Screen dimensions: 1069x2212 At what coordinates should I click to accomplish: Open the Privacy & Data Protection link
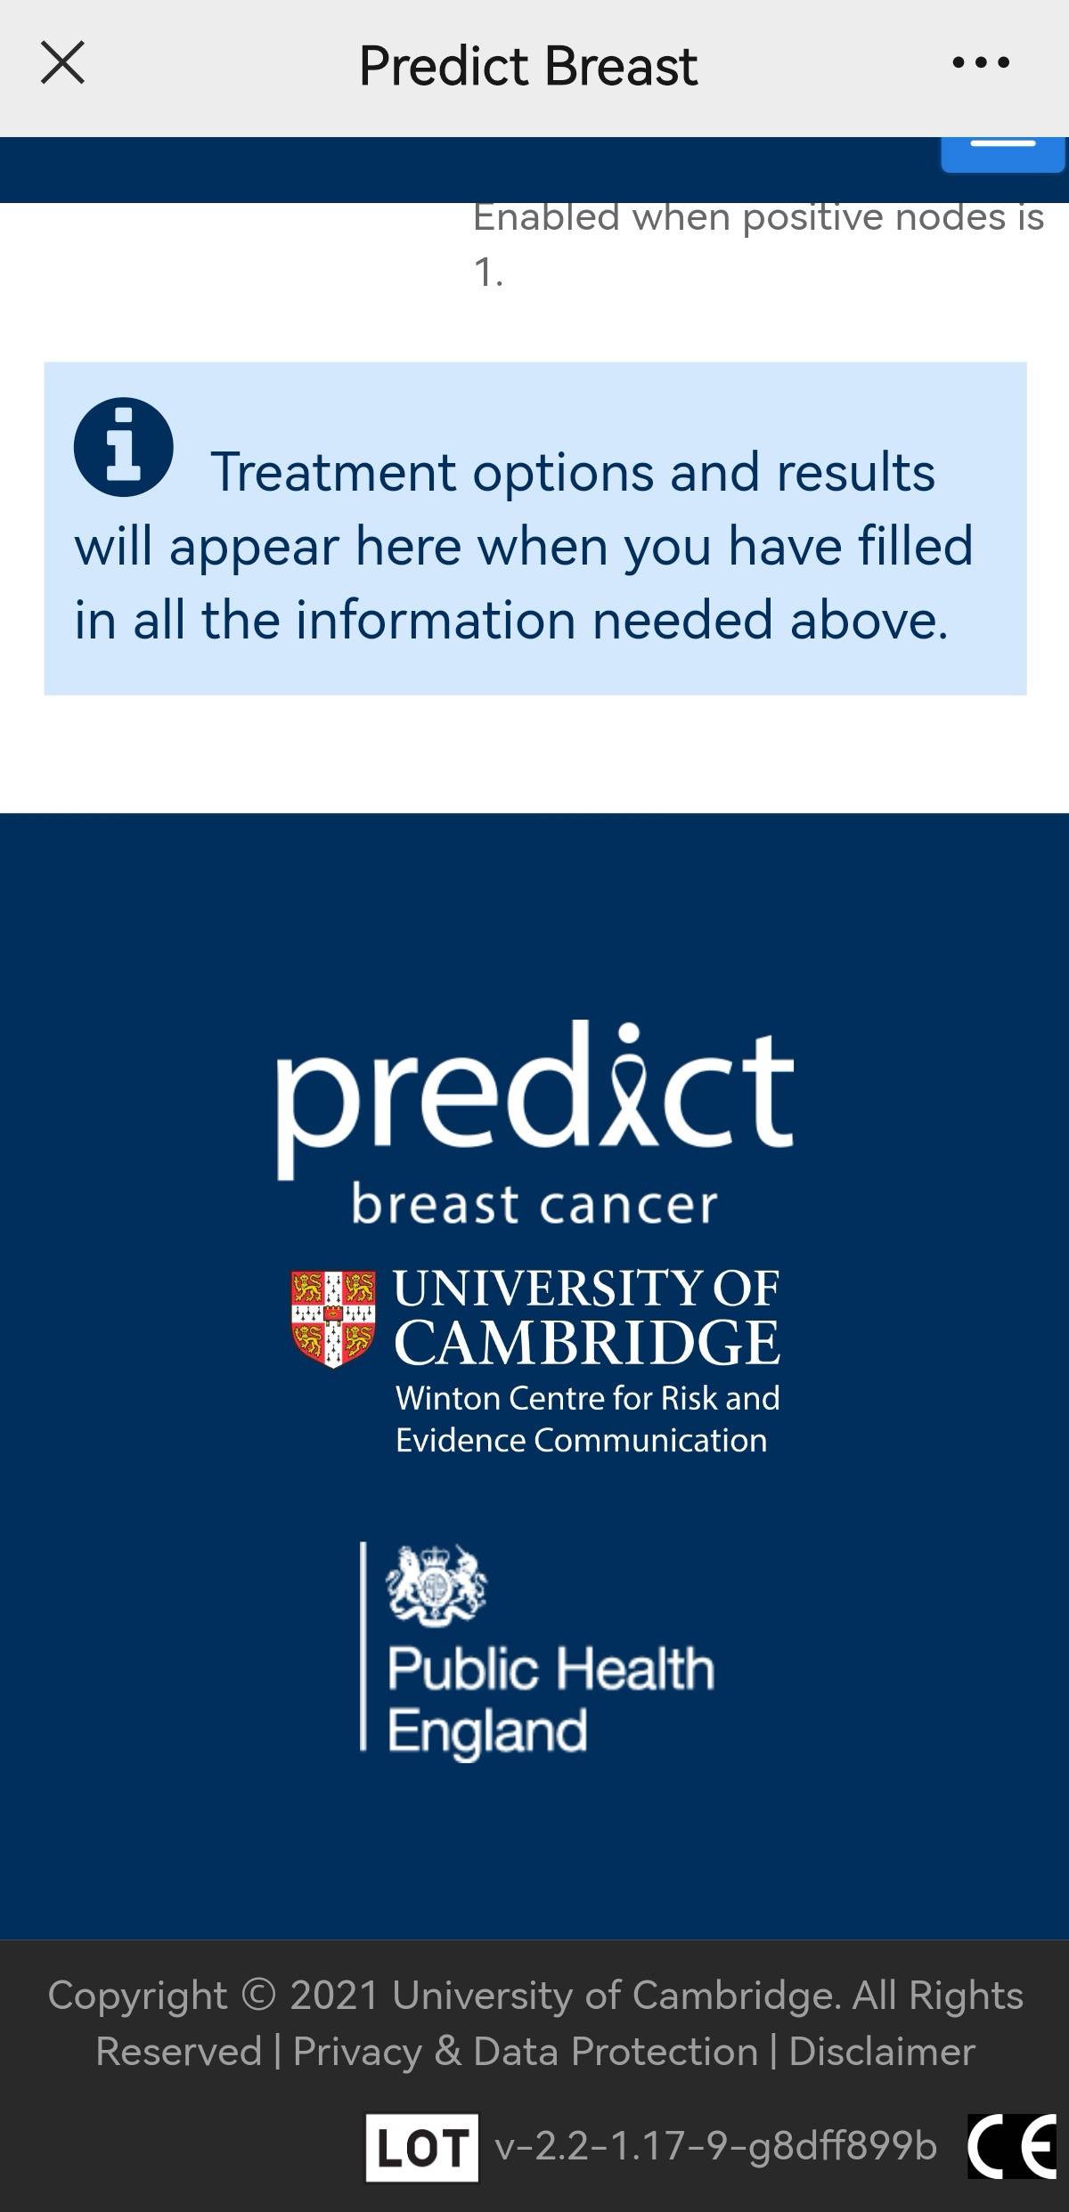coord(526,2052)
